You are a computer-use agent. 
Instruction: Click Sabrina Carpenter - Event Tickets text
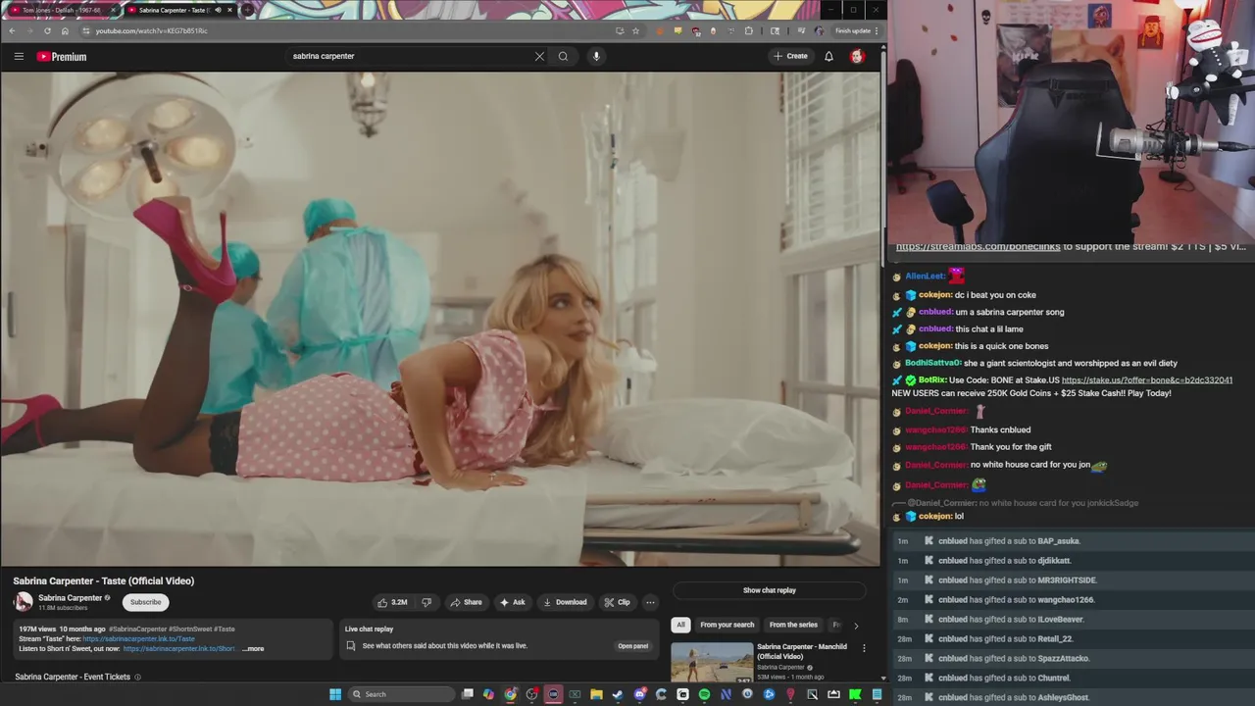(x=73, y=677)
